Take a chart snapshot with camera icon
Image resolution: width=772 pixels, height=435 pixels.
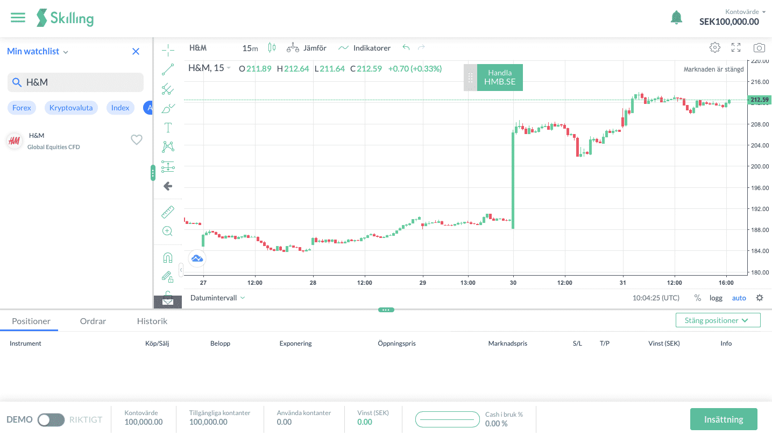pyautogui.click(x=759, y=47)
